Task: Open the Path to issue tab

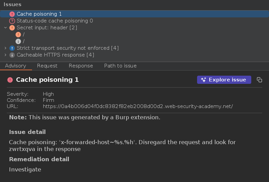Action: pos(120,66)
